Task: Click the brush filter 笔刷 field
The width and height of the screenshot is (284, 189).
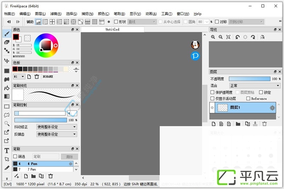Action: point(46,157)
